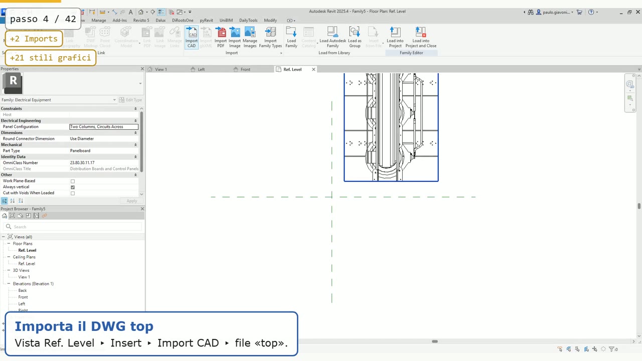Click the Thin Lines icon in Quick Access toolbar
The width and height of the screenshot is (642, 361).
click(x=161, y=12)
